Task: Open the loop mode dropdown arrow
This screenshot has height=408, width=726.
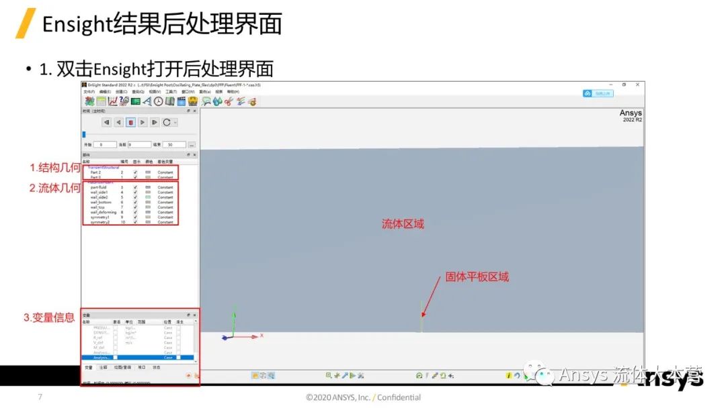Action: pyautogui.click(x=175, y=122)
